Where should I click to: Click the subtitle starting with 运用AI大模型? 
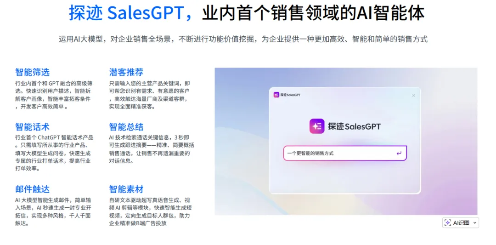coord(243,39)
